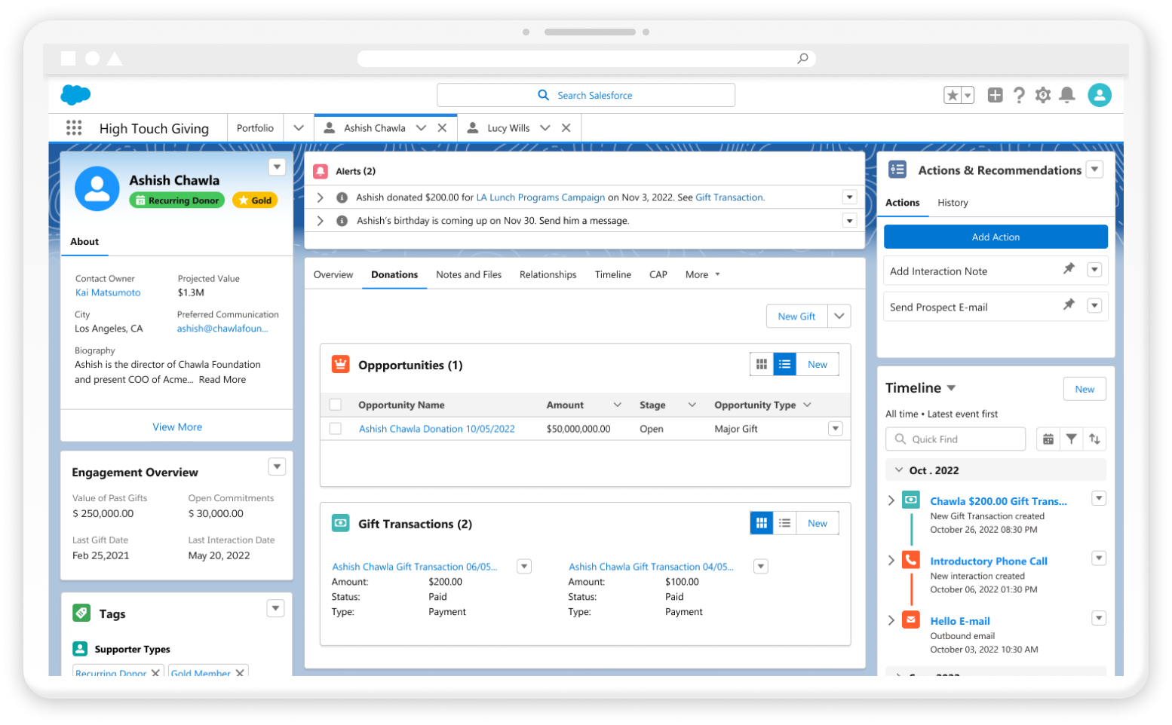Open Actions & Recommendations panel menu
1172x725 pixels.
tap(1095, 170)
